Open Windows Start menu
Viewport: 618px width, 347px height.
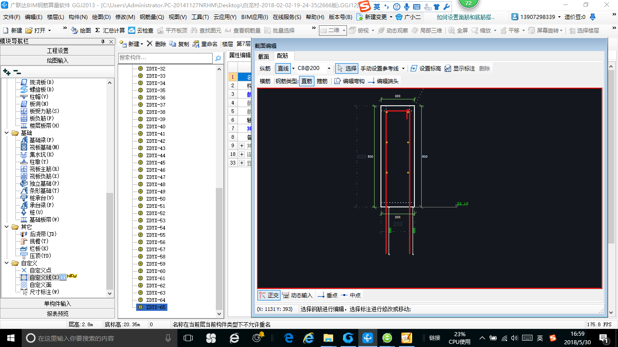pyautogui.click(x=10, y=338)
